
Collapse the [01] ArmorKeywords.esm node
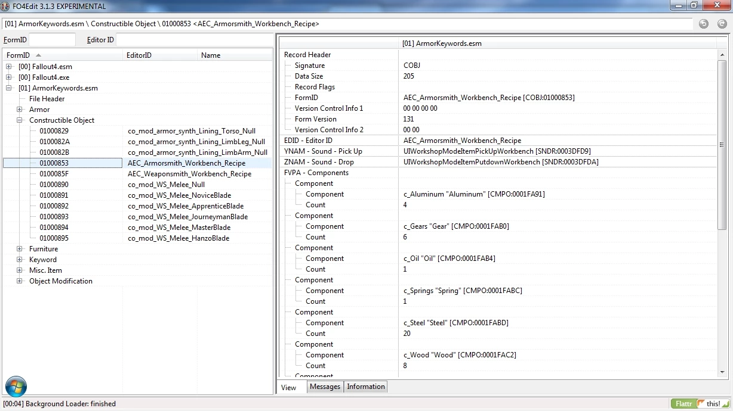(9, 88)
